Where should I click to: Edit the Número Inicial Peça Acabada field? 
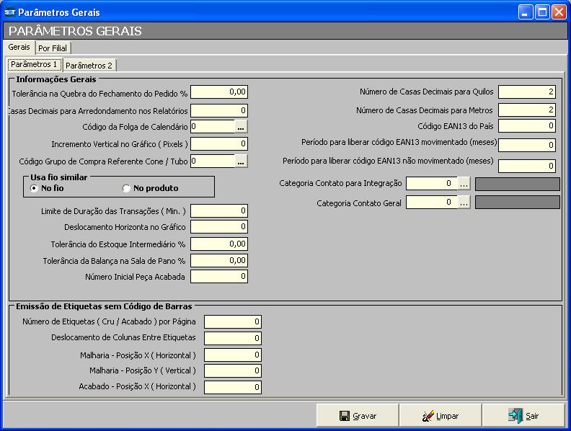point(219,277)
